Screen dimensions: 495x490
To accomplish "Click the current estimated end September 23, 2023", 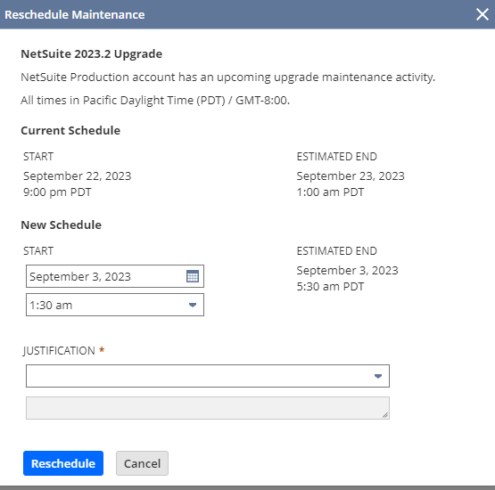I will [351, 176].
